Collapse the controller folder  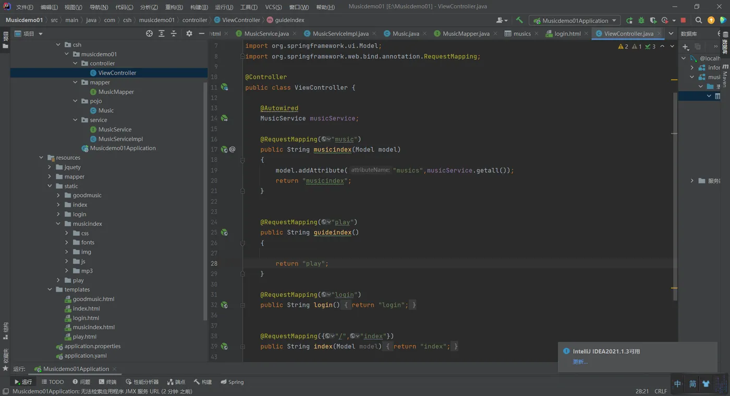pos(75,64)
